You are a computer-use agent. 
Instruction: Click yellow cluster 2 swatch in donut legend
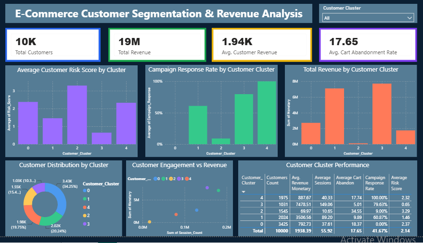pos(85,216)
